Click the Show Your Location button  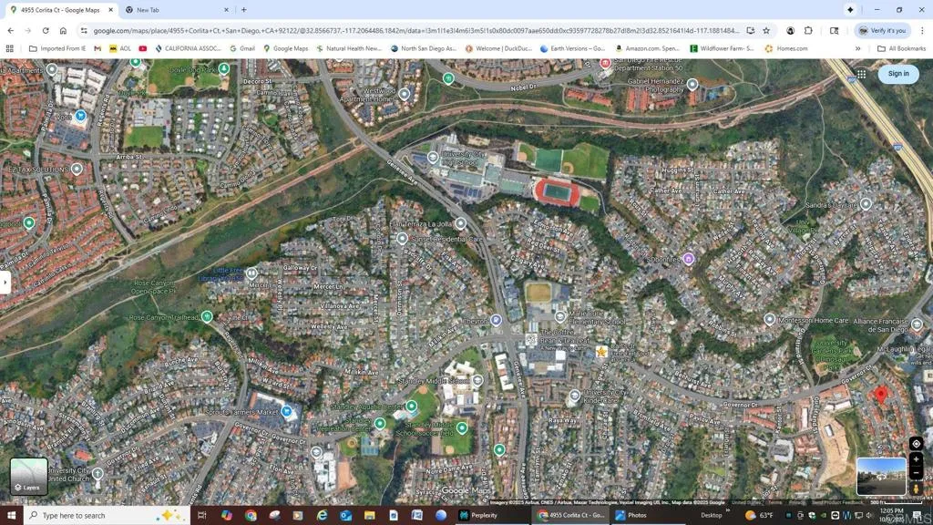(x=916, y=444)
